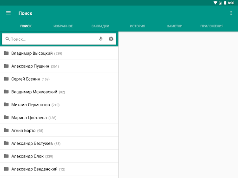Image resolution: width=238 pixels, height=178 pixels.
Task: Switch to the Избранное tab
Action: [x=63, y=26]
